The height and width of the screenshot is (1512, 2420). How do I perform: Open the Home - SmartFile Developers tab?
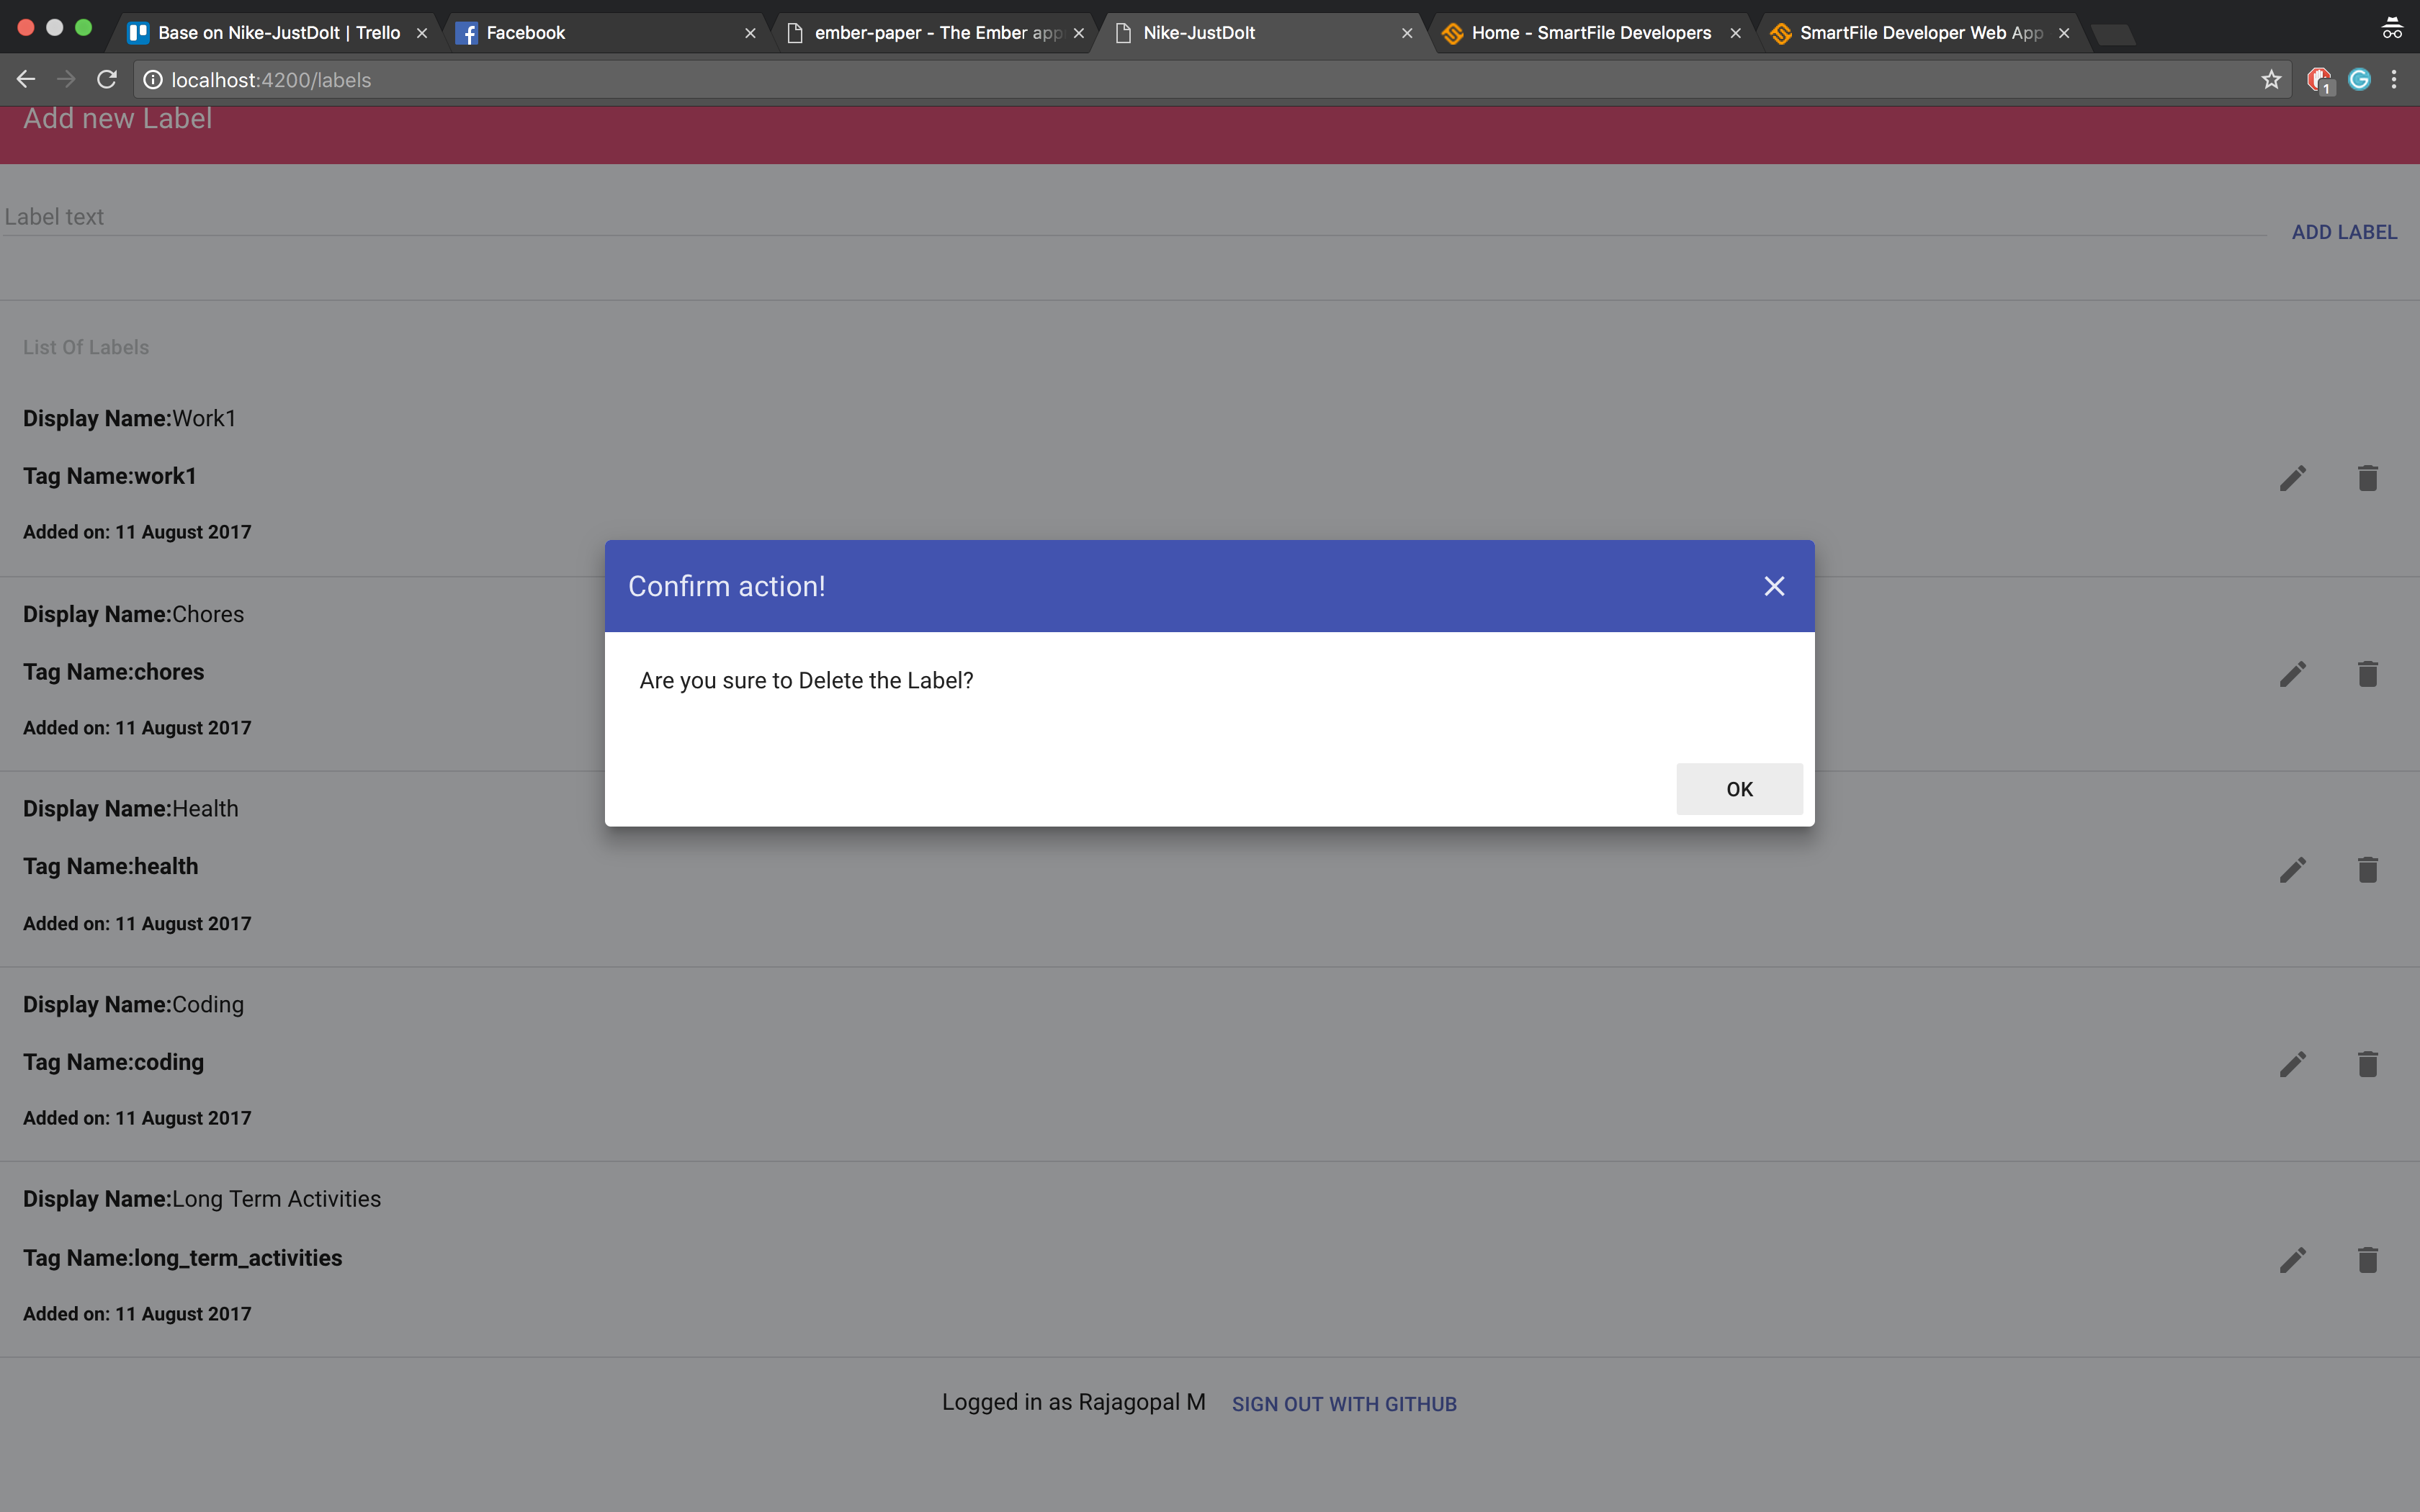click(1590, 33)
